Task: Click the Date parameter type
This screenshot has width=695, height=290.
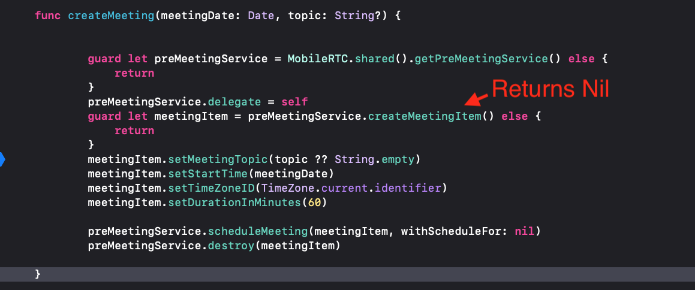Action: click(261, 16)
